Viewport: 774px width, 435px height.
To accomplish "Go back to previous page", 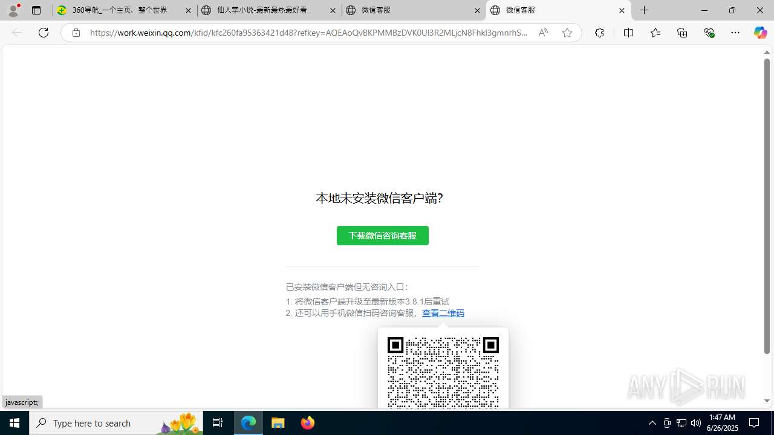I will pyautogui.click(x=17, y=33).
